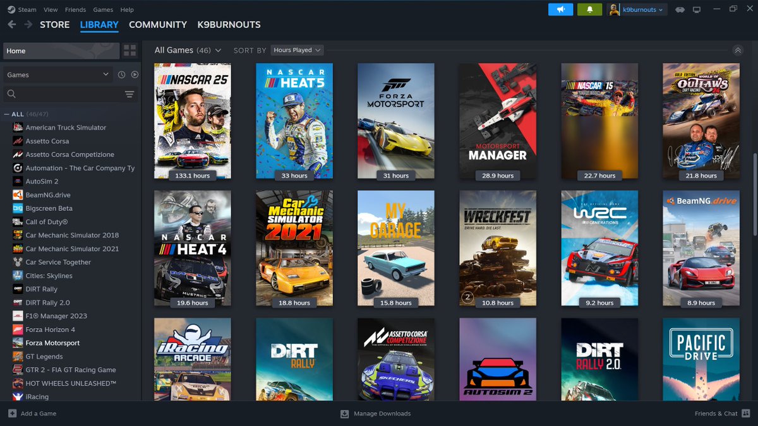Select the AutoSim 2 cover art
The height and width of the screenshot is (426, 758).
point(498,359)
